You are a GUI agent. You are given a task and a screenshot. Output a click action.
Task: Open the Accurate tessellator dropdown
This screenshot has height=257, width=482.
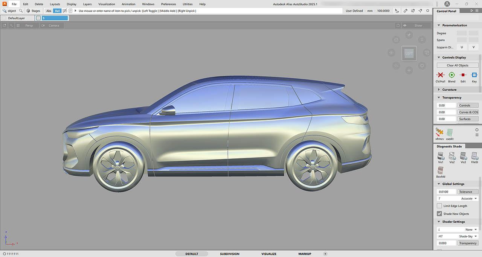pyautogui.click(x=458, y=198)
